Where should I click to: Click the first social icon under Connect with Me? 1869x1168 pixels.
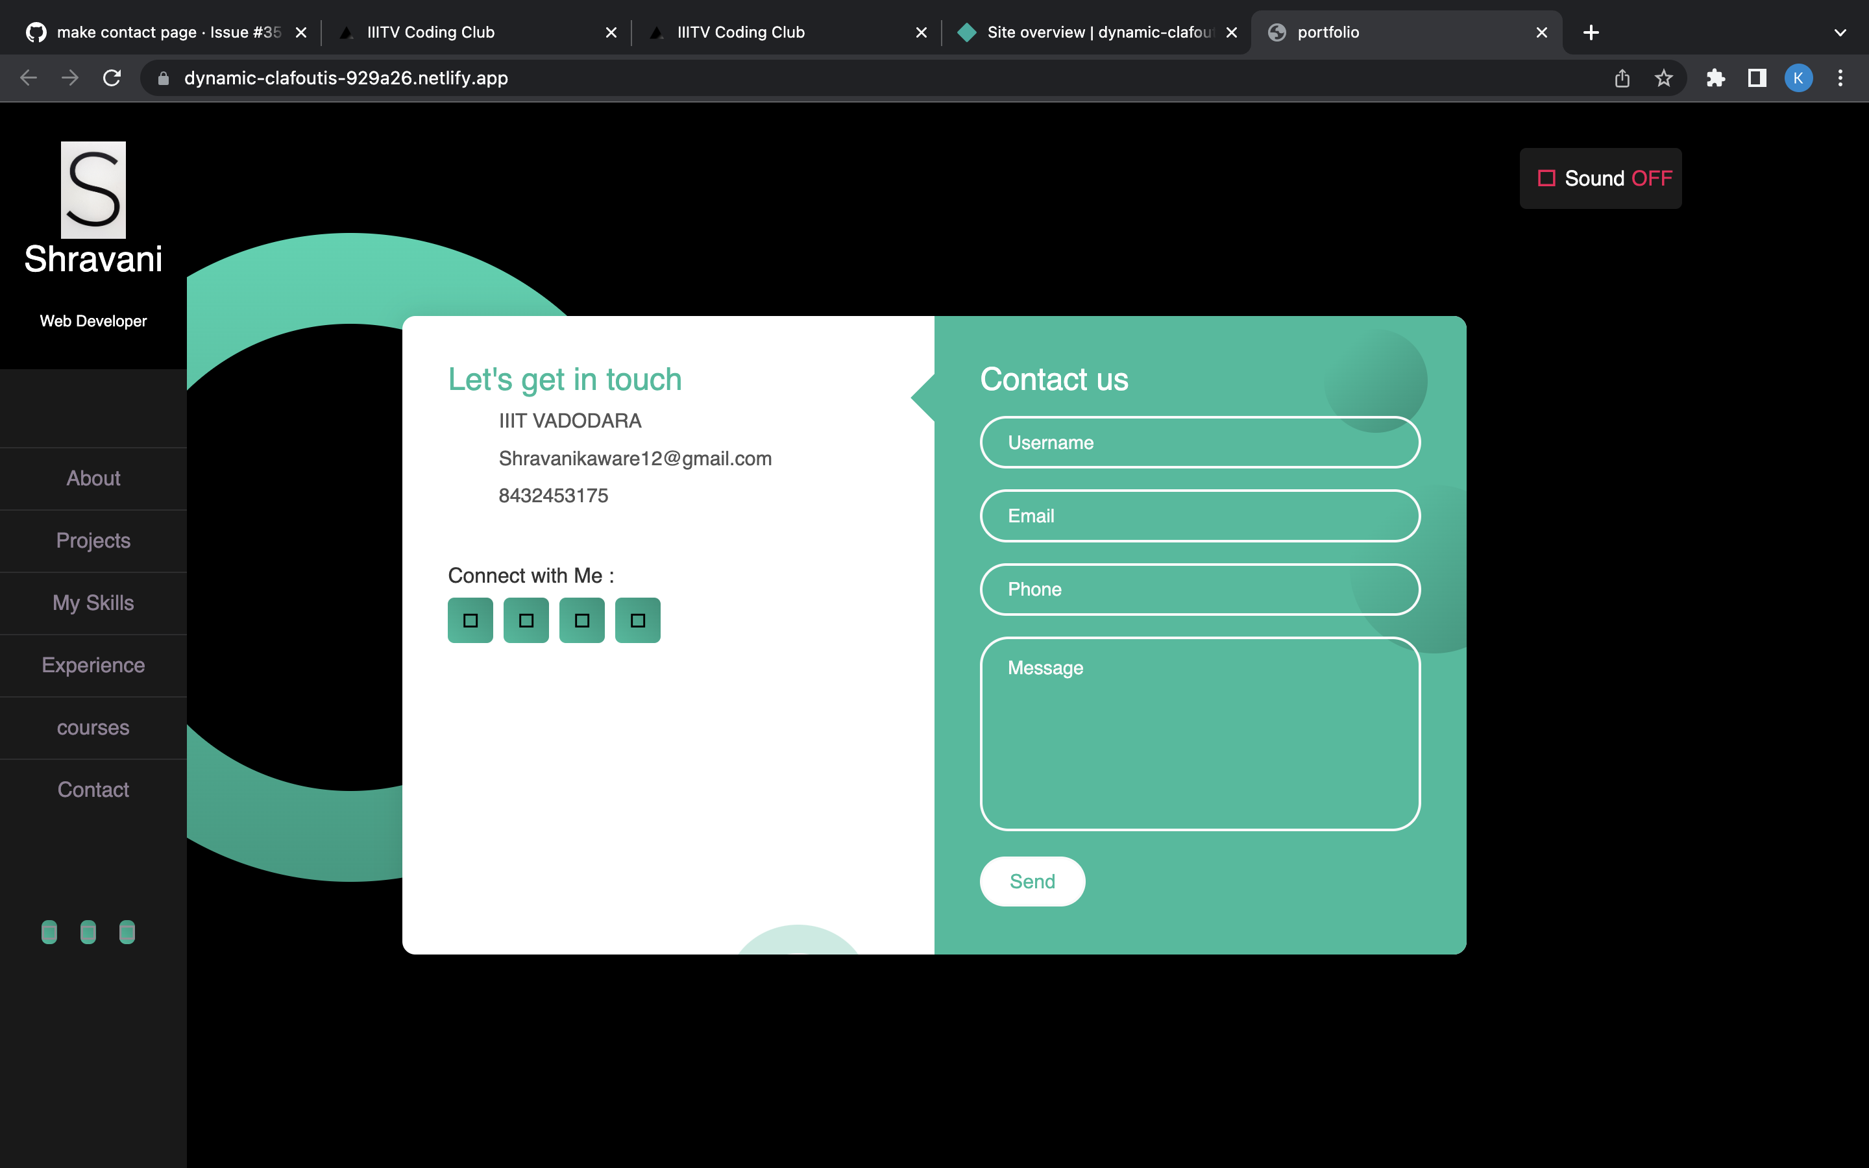(x=470, y=620)
